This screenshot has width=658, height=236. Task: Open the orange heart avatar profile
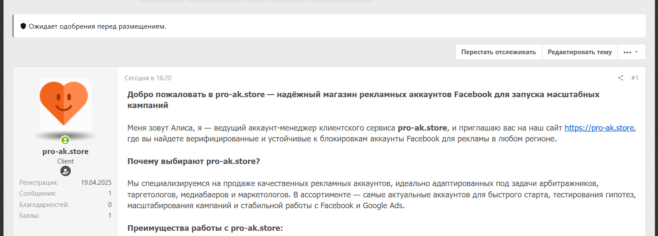pos(65,104)
